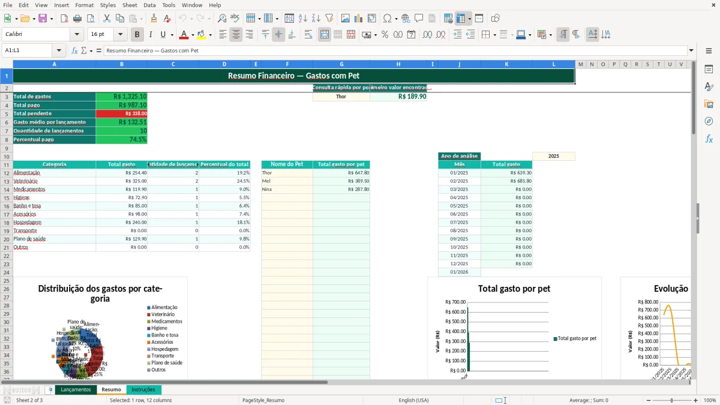Toggle Align Right
Image resolution: width=720 pixels, height=405 pixels.
click(249, 35)
